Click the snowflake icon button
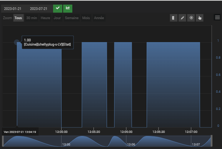 pos(191,18)
